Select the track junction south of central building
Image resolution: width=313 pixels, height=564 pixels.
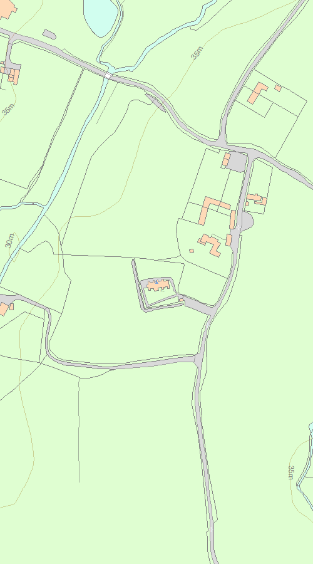pyautogui.click(x=200, y=359)
